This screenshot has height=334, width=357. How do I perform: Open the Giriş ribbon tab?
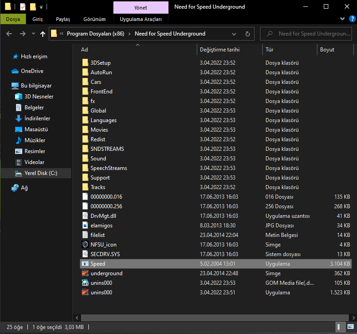(x=37, y=19)
